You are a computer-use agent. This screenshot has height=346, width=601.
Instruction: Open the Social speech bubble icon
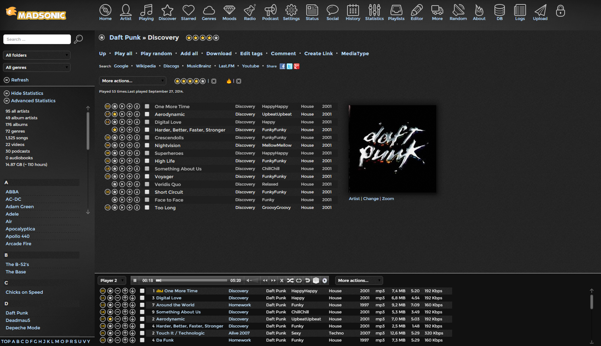click(333, 10)
